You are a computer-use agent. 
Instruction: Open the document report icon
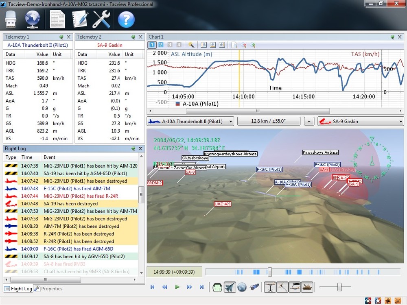coord(57,19)
